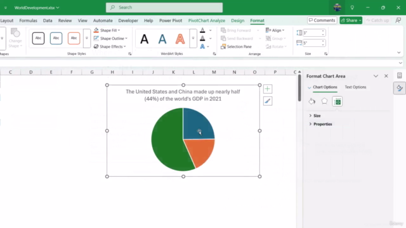Apply the black WordArt A style
This screenshot has width=406, height=228.
point(144,39)
